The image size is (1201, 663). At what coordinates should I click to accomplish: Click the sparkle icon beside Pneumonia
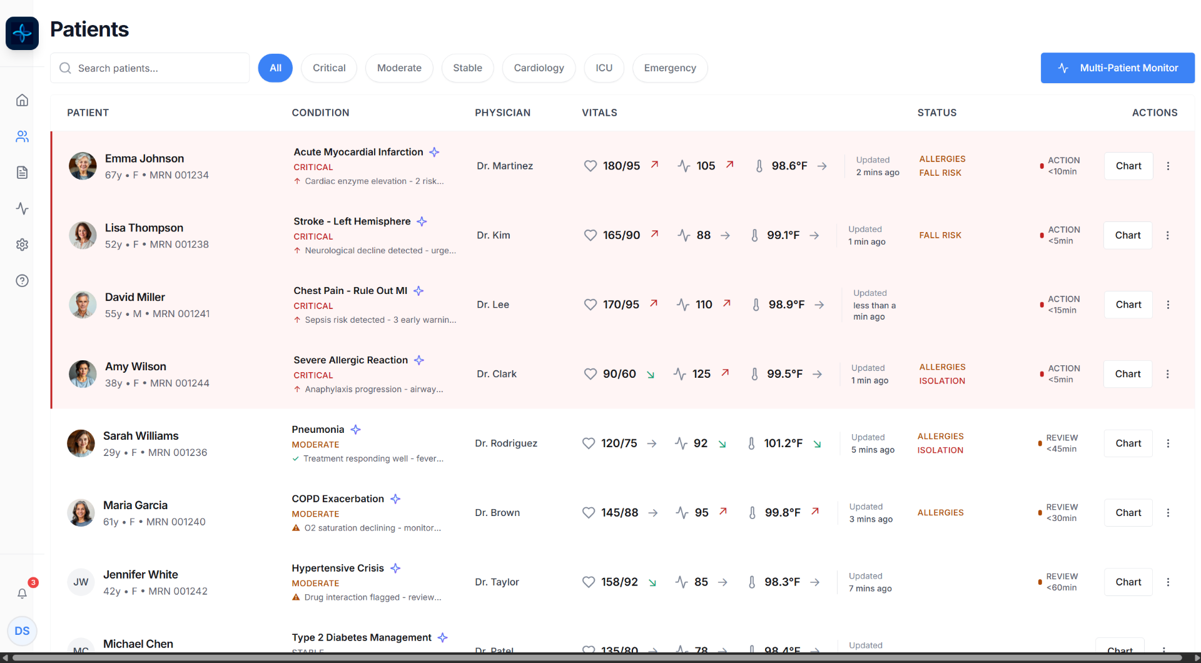[x=356, y=430]
